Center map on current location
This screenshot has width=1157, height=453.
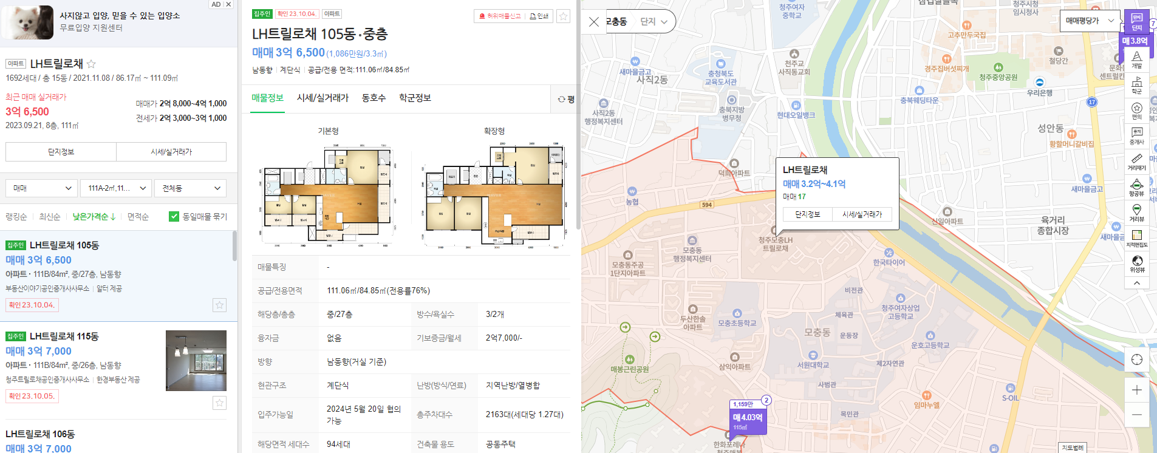pyautogui.click(x=1137, y=359)
